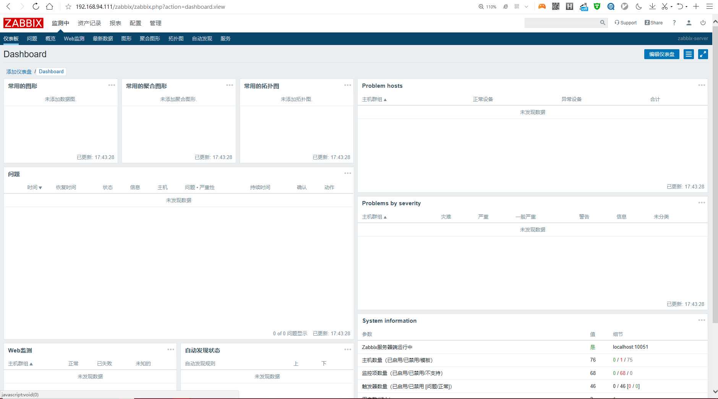Open the Problem hosts widget options menu
Viewport: 718px width, 399px height.
coord(702,85)
